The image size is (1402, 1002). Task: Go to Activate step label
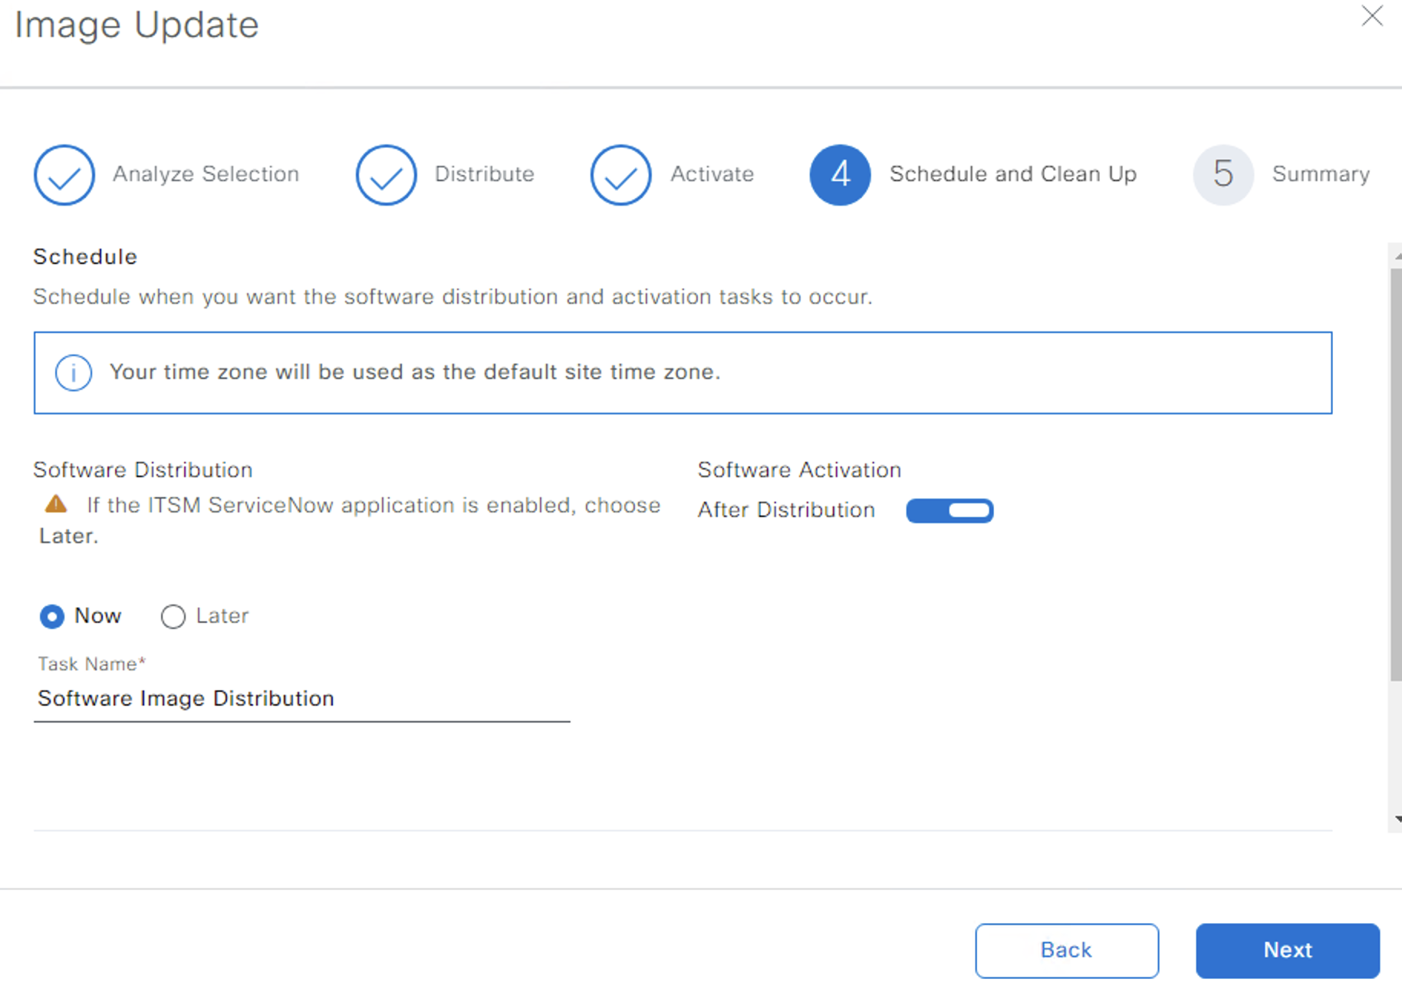tap(712, 174)
